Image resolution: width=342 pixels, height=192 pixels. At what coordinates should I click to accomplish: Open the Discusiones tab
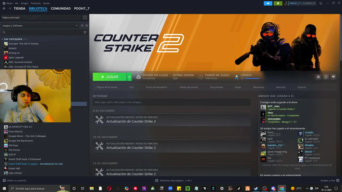click(216, 87)
